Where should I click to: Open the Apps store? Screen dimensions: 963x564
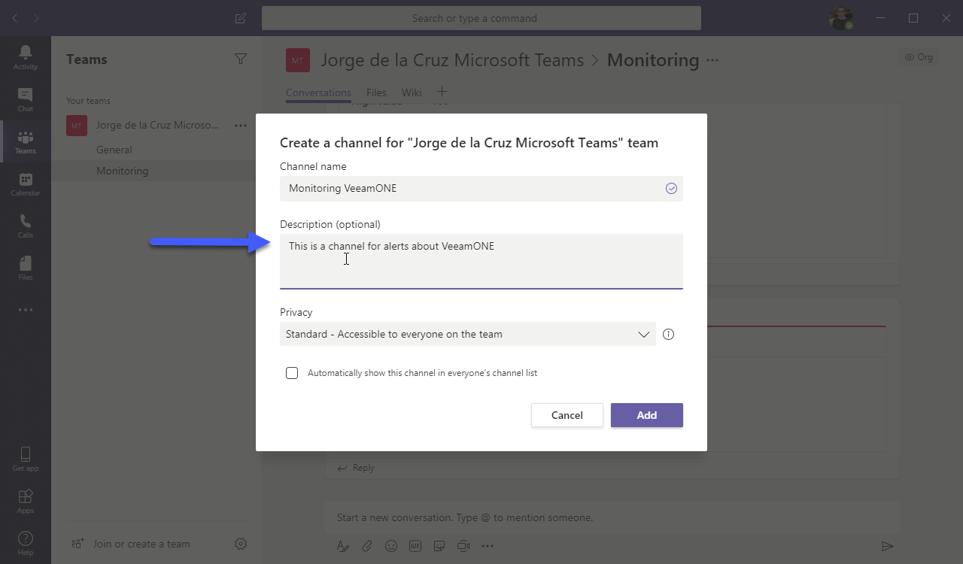click(x=26, y=501)
